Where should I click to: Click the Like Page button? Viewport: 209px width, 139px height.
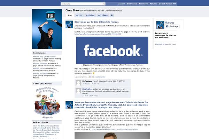pyautogui.click(x=172, y=26)
